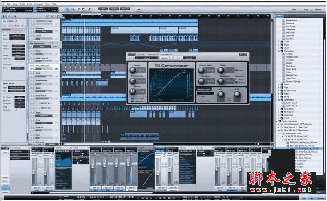Screen dimensions: 327x201
Task: Open the Compressor preset dropdown
Action: (x=147, y=58)
